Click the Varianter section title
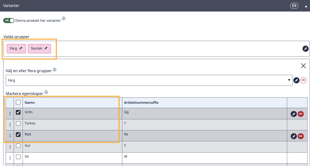310x166 pixels. click(11, 6)
